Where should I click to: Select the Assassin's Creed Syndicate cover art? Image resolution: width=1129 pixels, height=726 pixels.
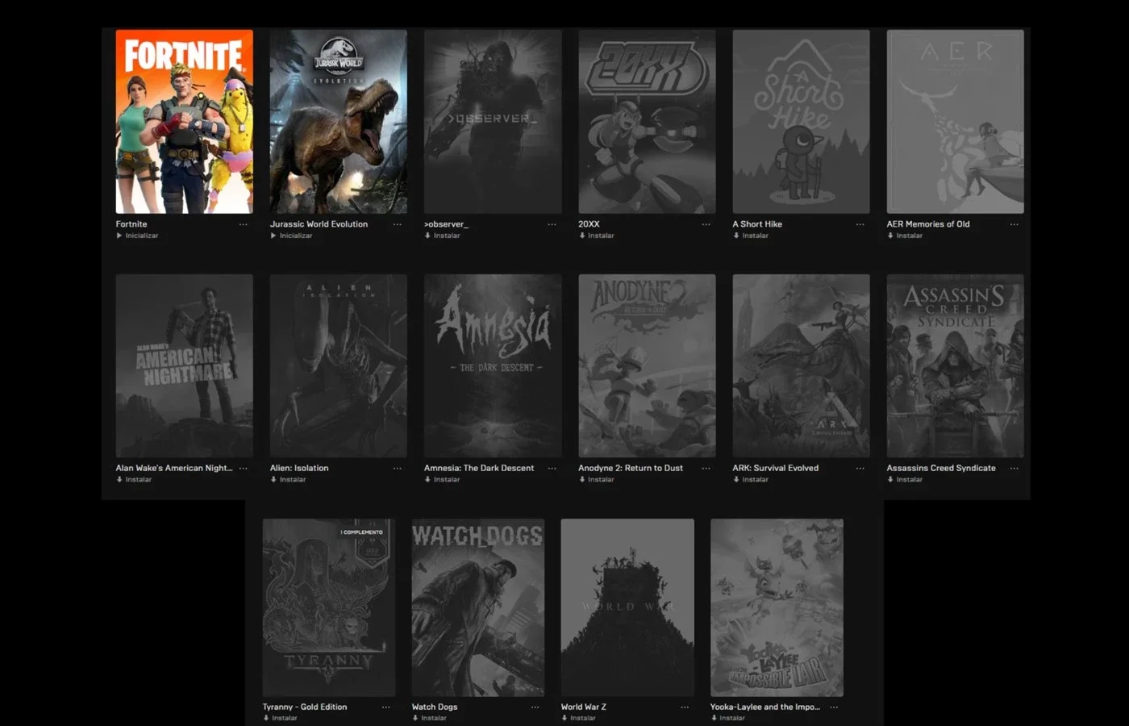[956, 365]
